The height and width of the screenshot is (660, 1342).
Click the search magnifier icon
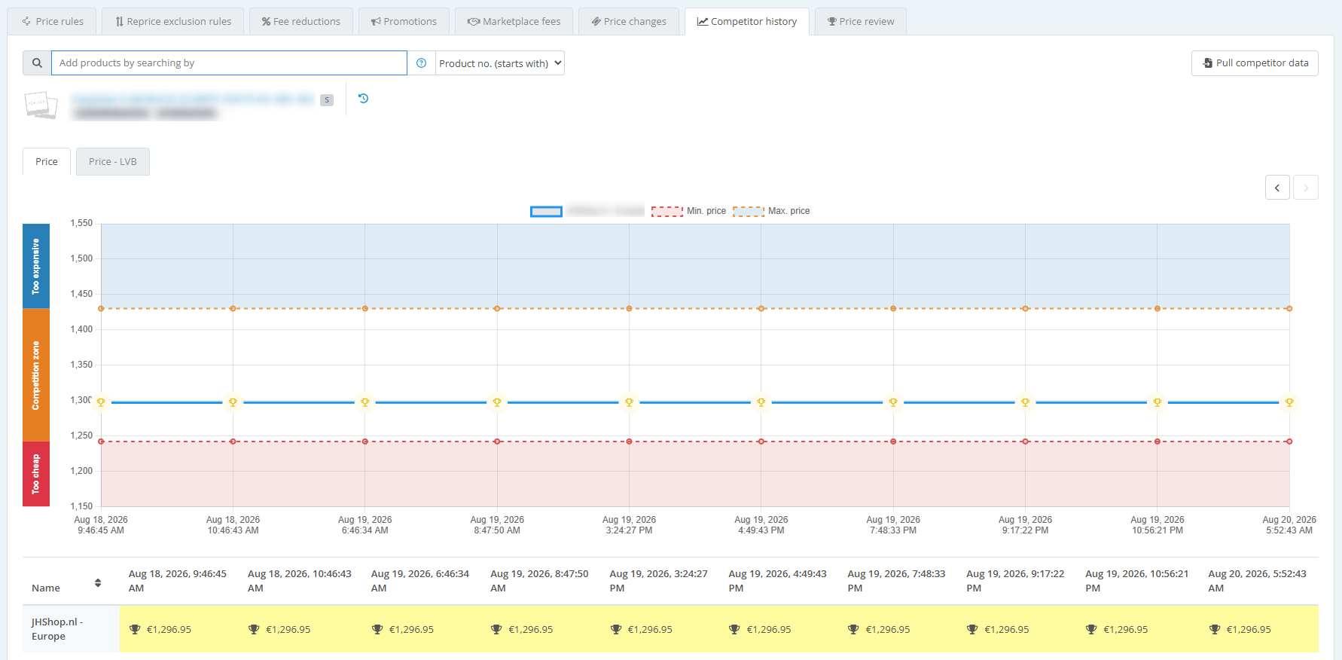[x=37, y=63]
